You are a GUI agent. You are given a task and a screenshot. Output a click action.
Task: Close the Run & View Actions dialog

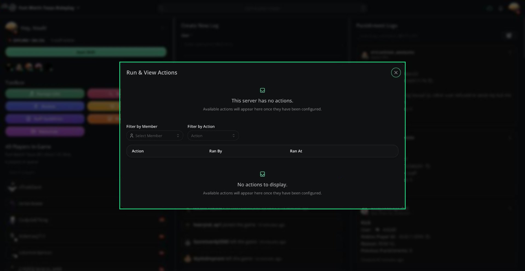[396, 73]
